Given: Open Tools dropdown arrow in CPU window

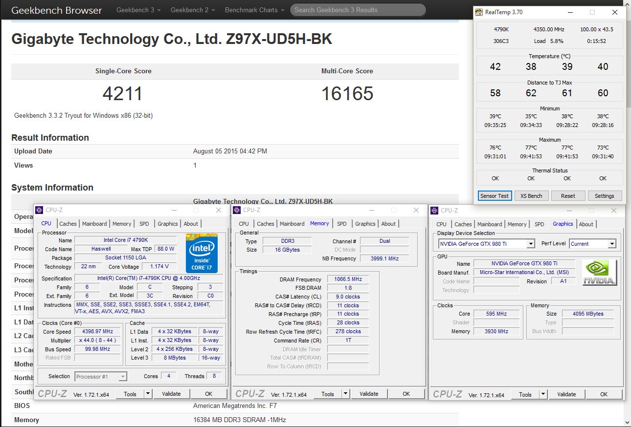Looking at the screenshot, I should (x=148, y=394).
